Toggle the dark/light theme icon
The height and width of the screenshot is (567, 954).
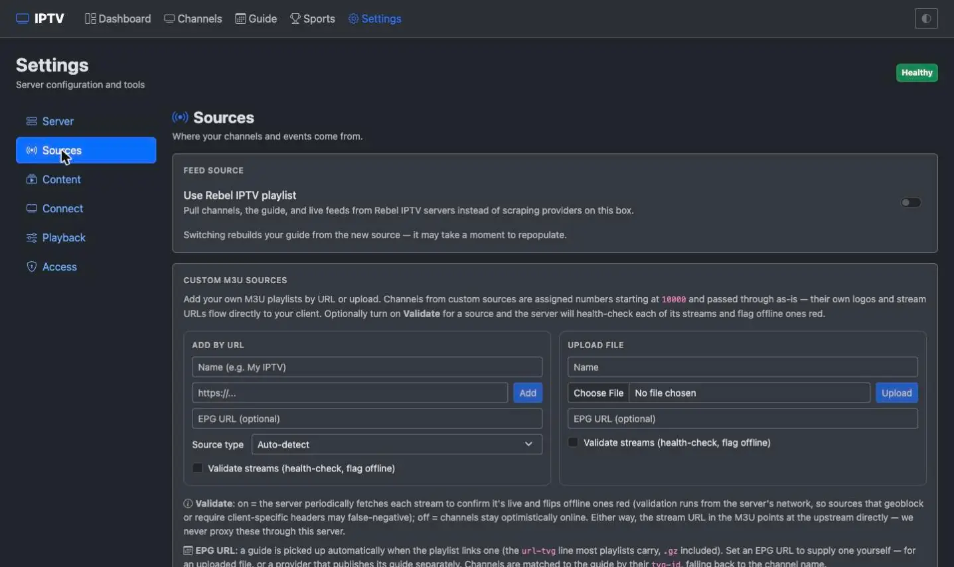click(926, 19)
